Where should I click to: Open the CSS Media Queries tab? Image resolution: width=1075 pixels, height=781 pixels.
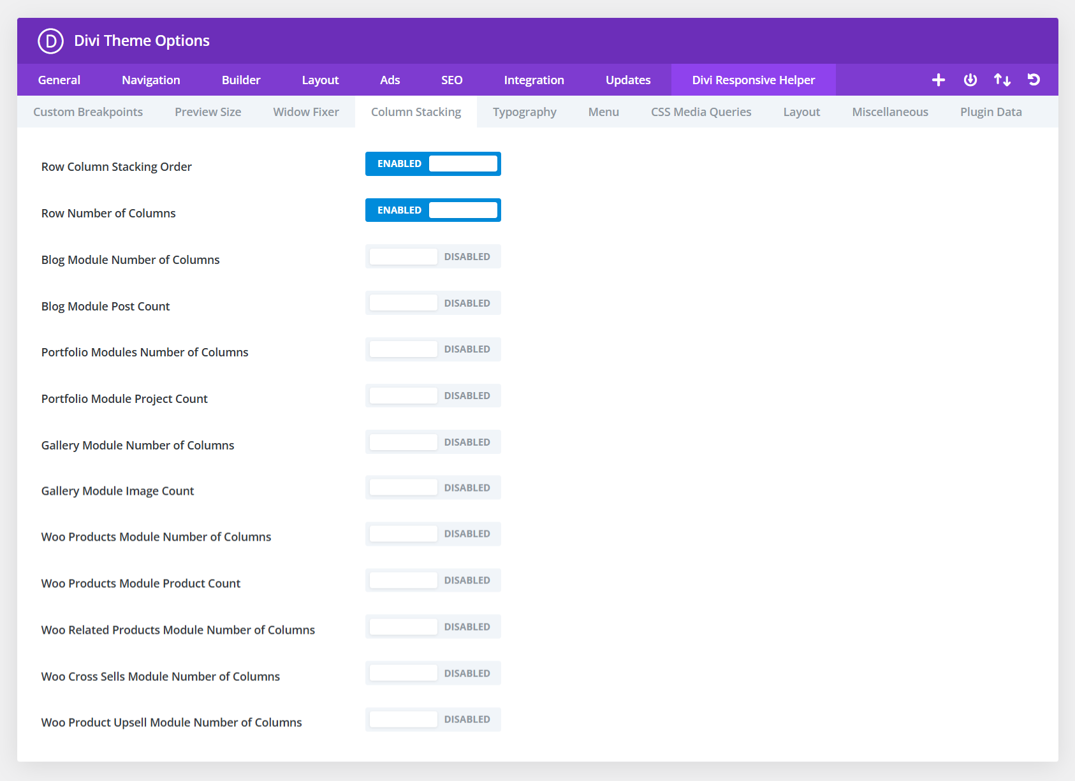700,112
